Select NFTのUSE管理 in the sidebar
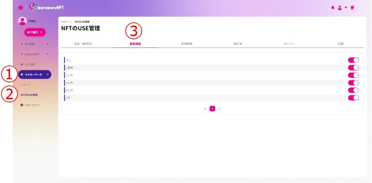372x183 pixels. (x=29, y=95)
